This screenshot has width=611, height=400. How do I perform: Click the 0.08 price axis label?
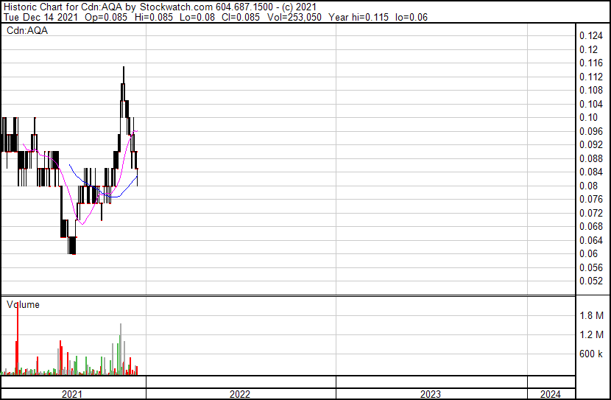click(x=588, y=186)
